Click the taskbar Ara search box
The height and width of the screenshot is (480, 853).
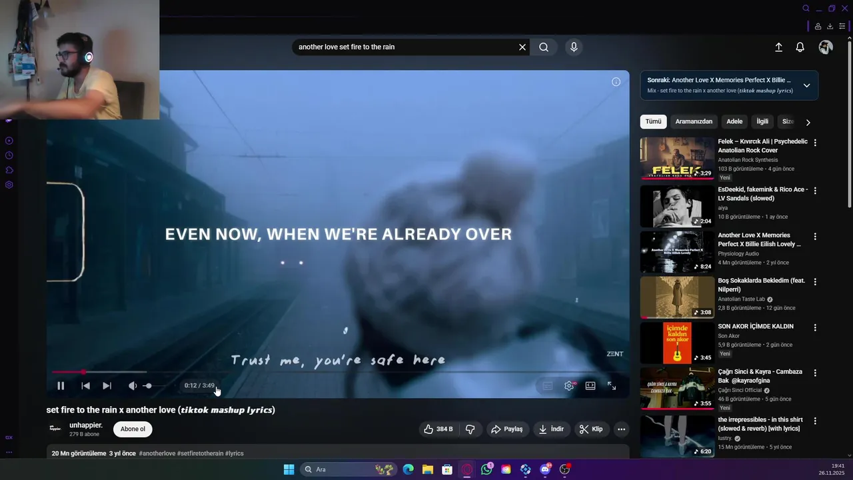pos(347,469)
